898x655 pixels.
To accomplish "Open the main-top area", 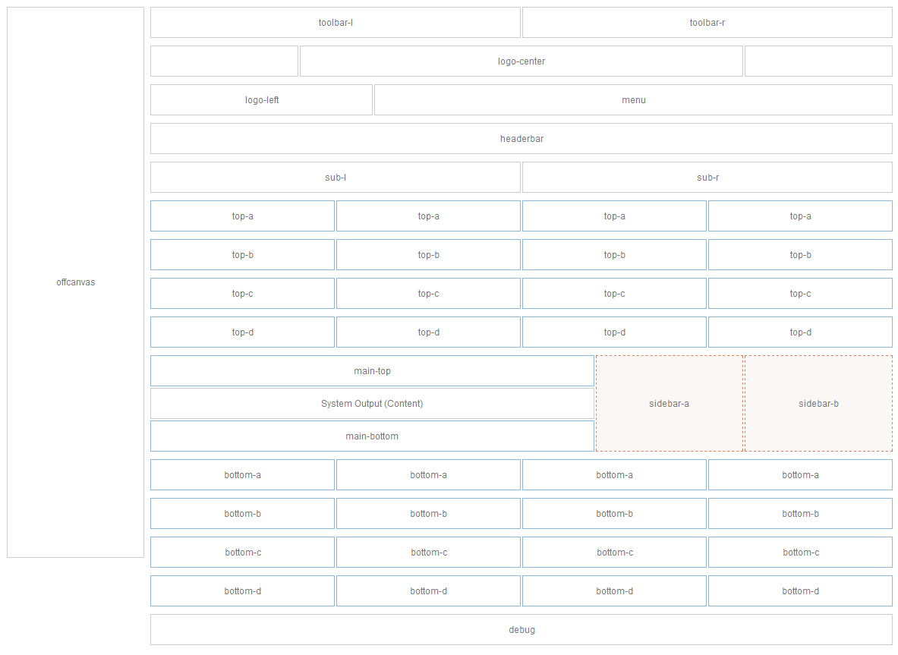I will [x=372, y=370].
